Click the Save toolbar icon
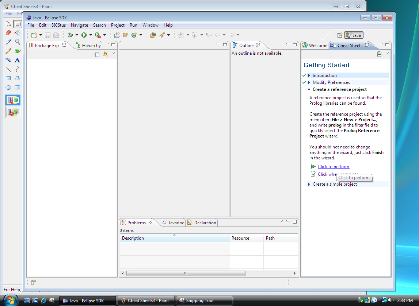Image resolution: width=419 pixels, height=306 pixels. point(47,35)
